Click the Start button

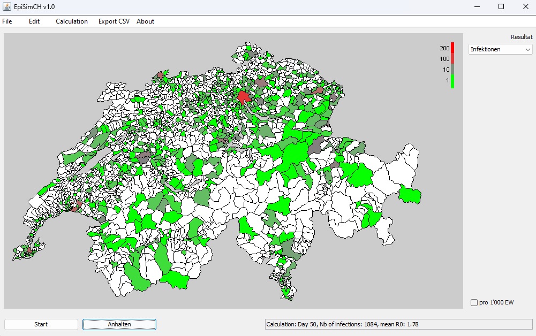click(x=40, y=324)
